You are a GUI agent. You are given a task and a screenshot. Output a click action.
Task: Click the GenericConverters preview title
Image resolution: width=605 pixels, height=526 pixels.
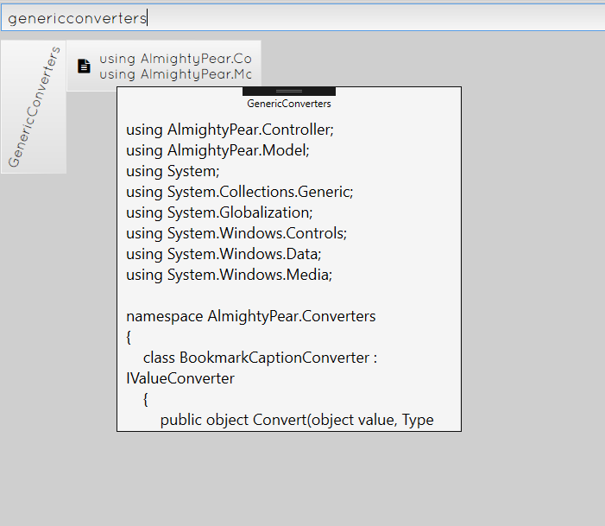tap(289, 104)
